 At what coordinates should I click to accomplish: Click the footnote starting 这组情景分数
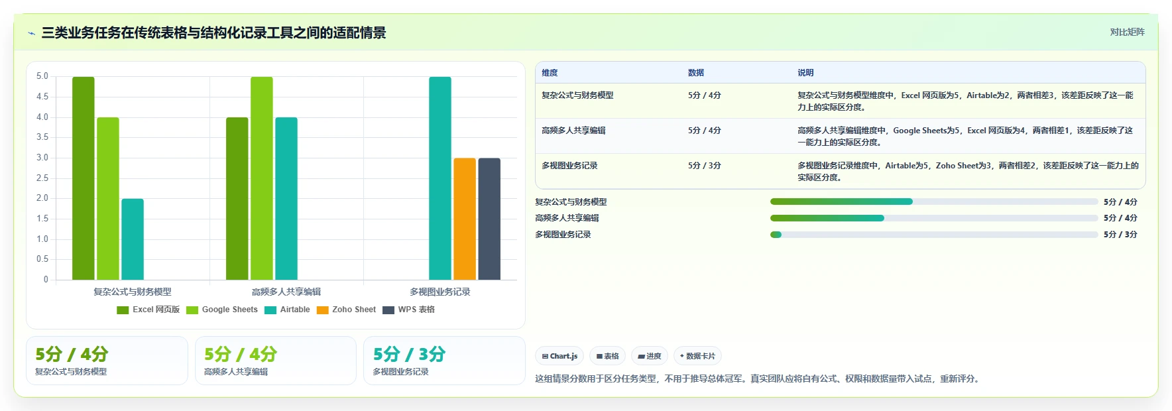coord(758,379)
